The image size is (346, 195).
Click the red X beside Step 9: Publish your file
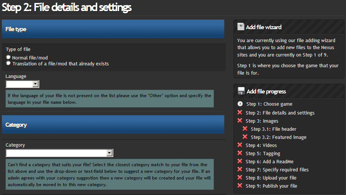[x=240, y=185]
